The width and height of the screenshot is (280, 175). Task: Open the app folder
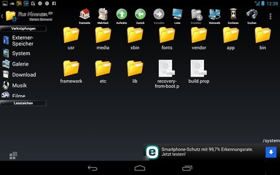tap(231, 38)
